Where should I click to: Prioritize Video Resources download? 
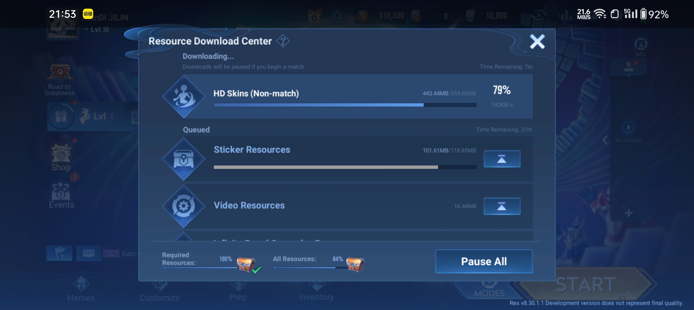(502, 206)
